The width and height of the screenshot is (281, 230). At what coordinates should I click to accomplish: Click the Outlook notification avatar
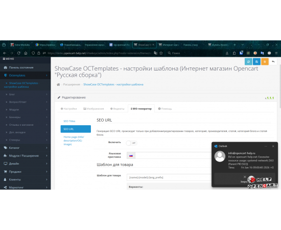pyautogui.click(x=220, y=156)
